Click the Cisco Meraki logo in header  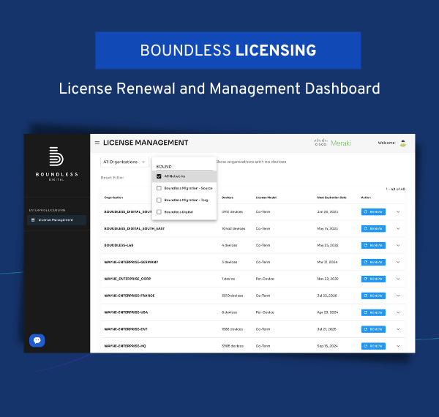(x=332, y=143)
